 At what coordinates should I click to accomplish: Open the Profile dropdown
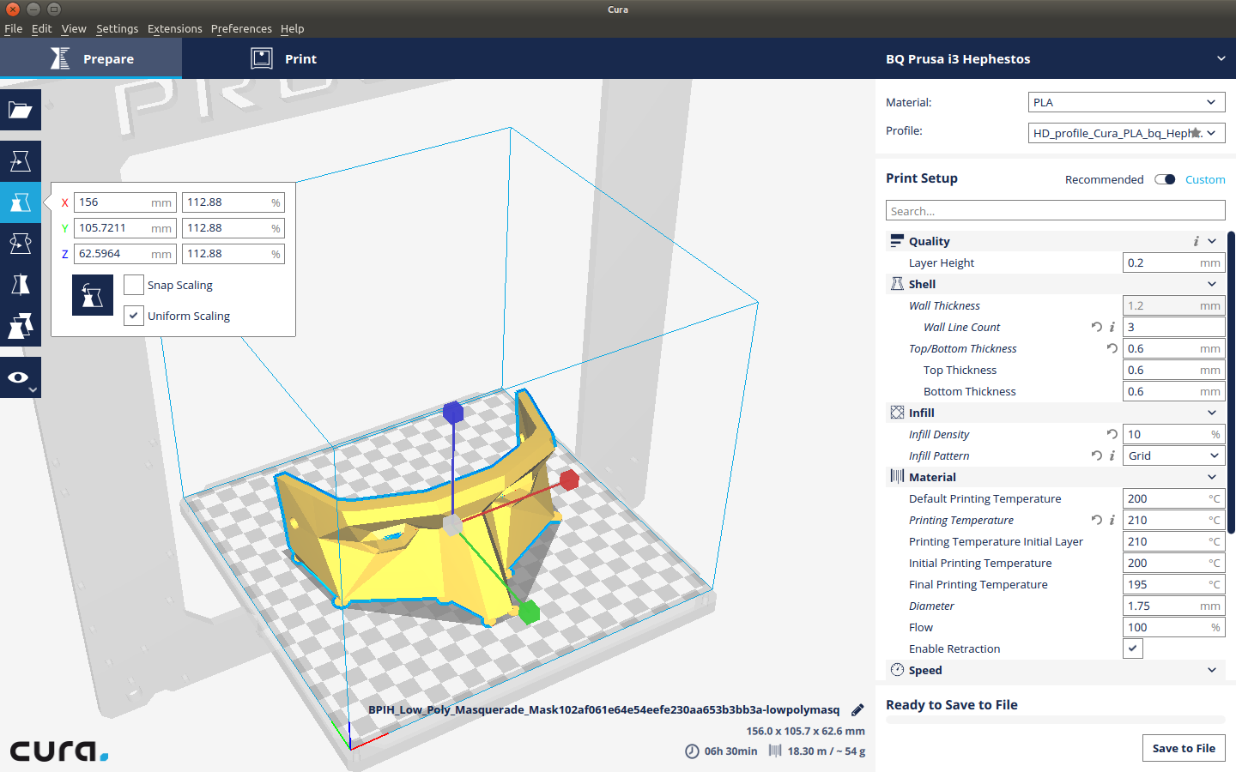point(1126,133)
